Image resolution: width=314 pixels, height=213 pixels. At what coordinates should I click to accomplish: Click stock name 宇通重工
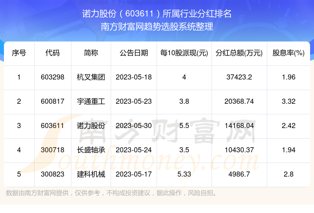pos(91,101)
